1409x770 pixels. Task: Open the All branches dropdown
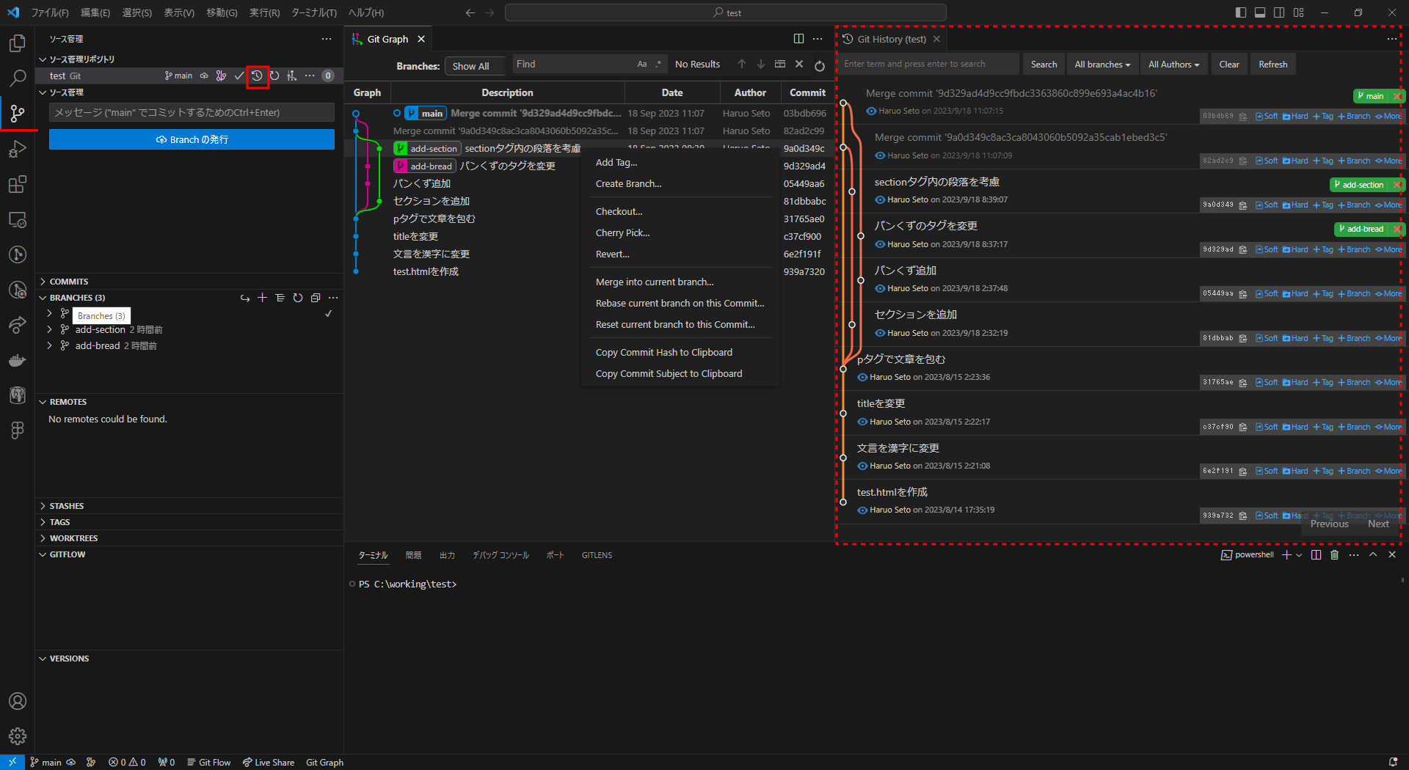tap(1102, 65)
